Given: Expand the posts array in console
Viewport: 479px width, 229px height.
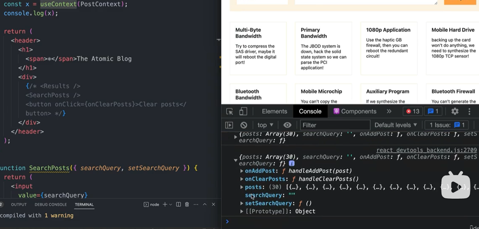Looking at the screenshot, I should click(242, 187).
